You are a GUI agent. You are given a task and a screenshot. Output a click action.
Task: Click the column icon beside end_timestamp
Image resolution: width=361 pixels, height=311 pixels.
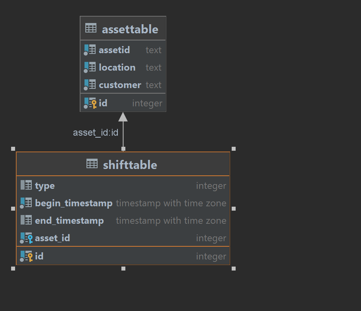(x=27, y=221)
